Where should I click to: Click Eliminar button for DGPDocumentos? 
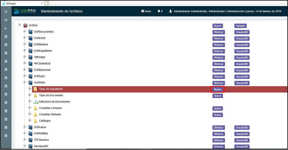[219, 32]
